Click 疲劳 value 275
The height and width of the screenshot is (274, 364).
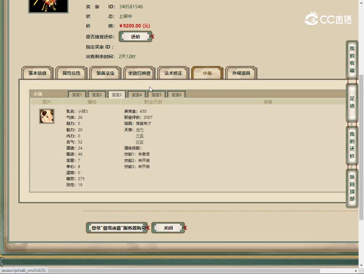(81, 179)
